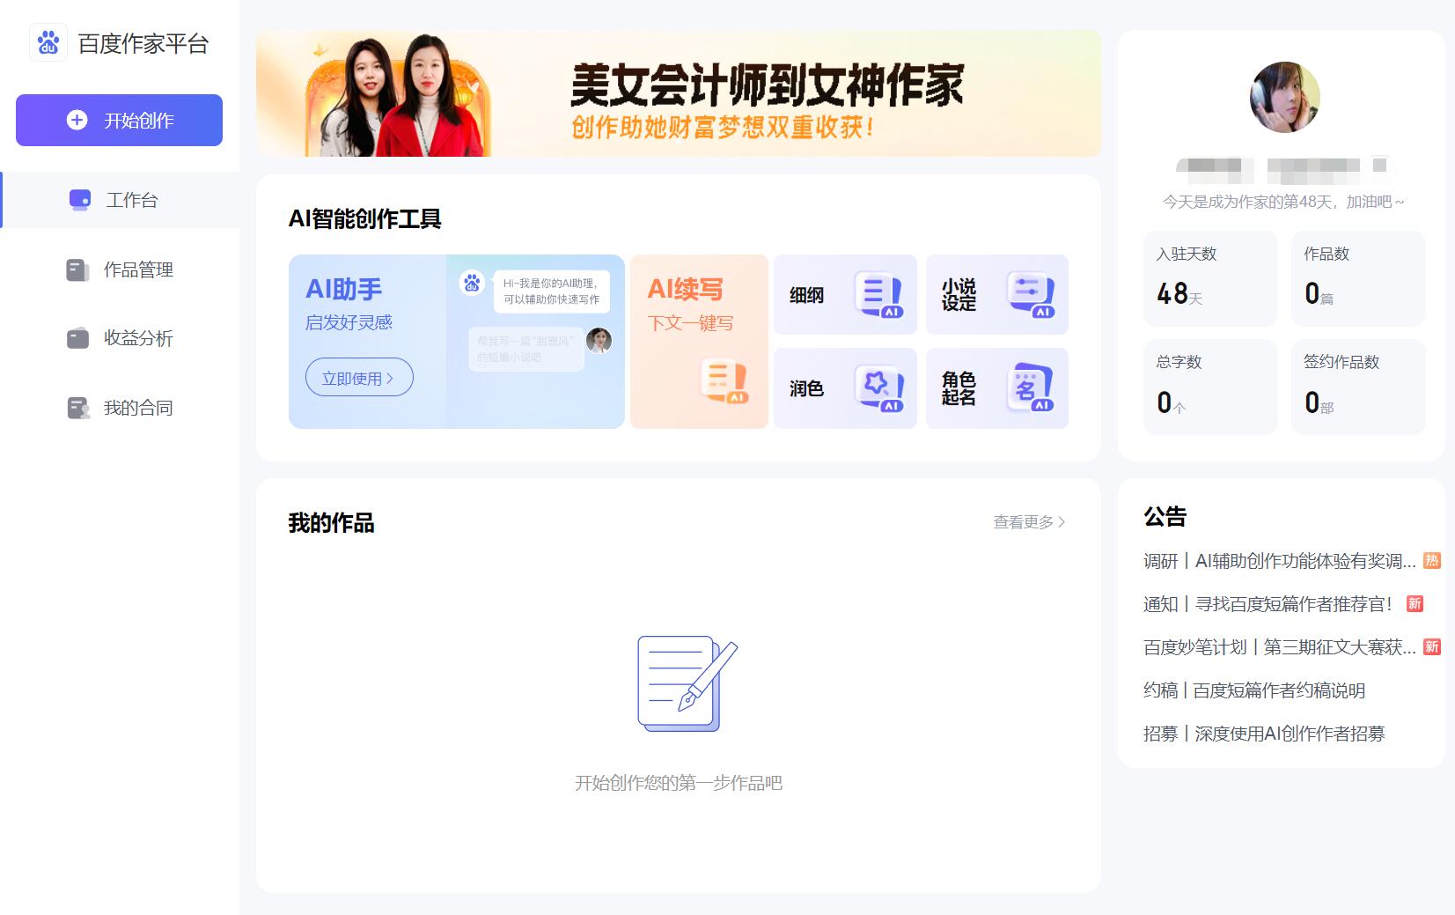Open the 美女会计师到女神作家 banner
1455x915 pixels.
678,93
